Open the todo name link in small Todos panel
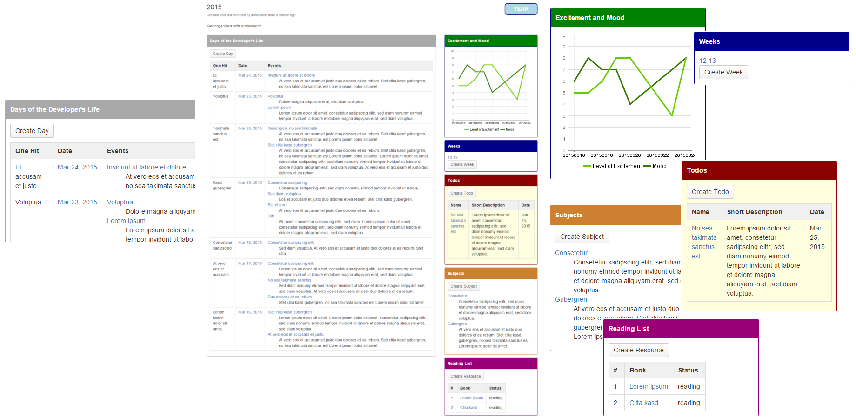Viewport: 856px width, 419px height. pos(458,223)
